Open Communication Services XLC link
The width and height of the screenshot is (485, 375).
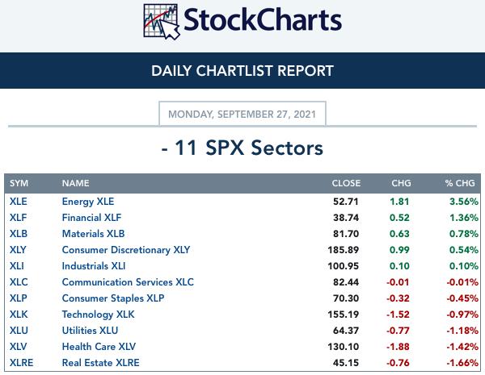(x=128, y=281)
